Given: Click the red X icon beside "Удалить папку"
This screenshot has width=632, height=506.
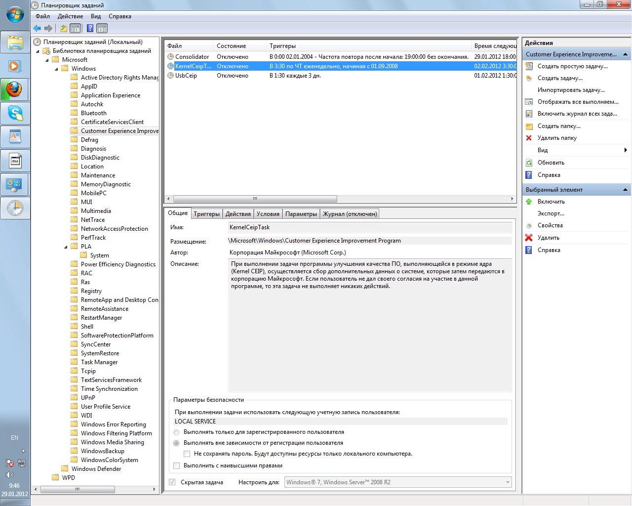Looking at the screenshot, I should 529,138.
